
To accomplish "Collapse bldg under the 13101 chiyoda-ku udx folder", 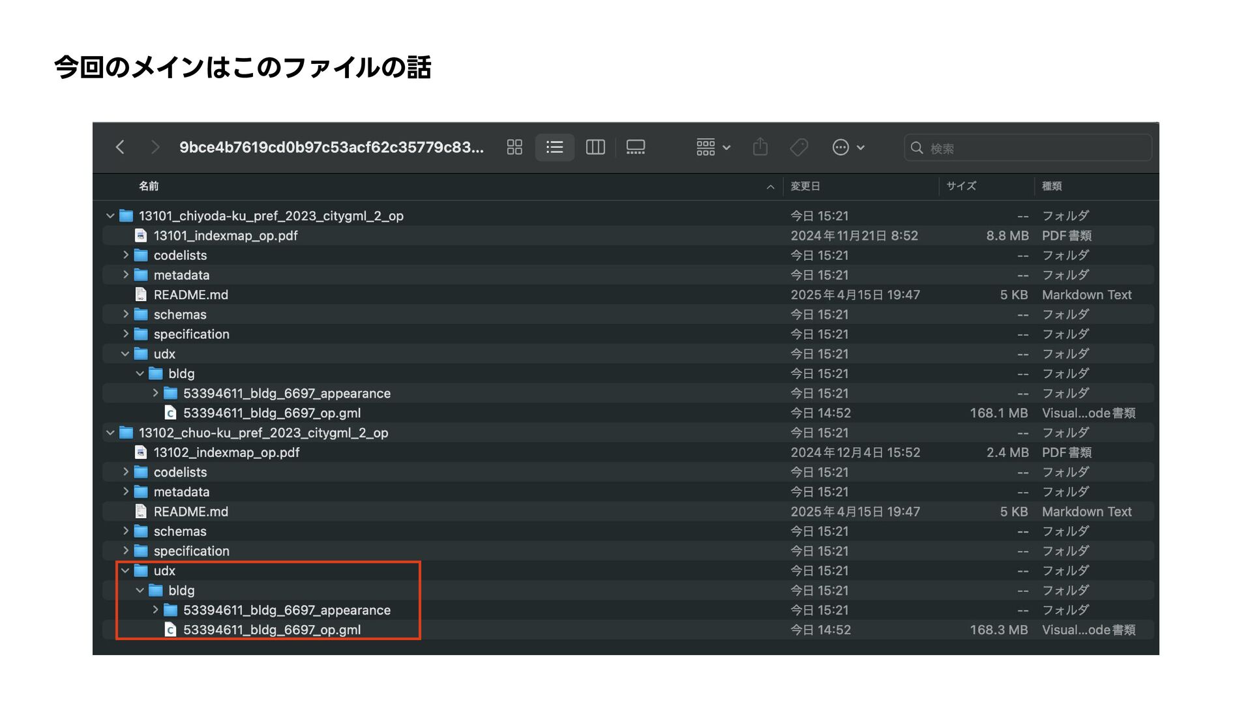I will [x=140, y=374].
